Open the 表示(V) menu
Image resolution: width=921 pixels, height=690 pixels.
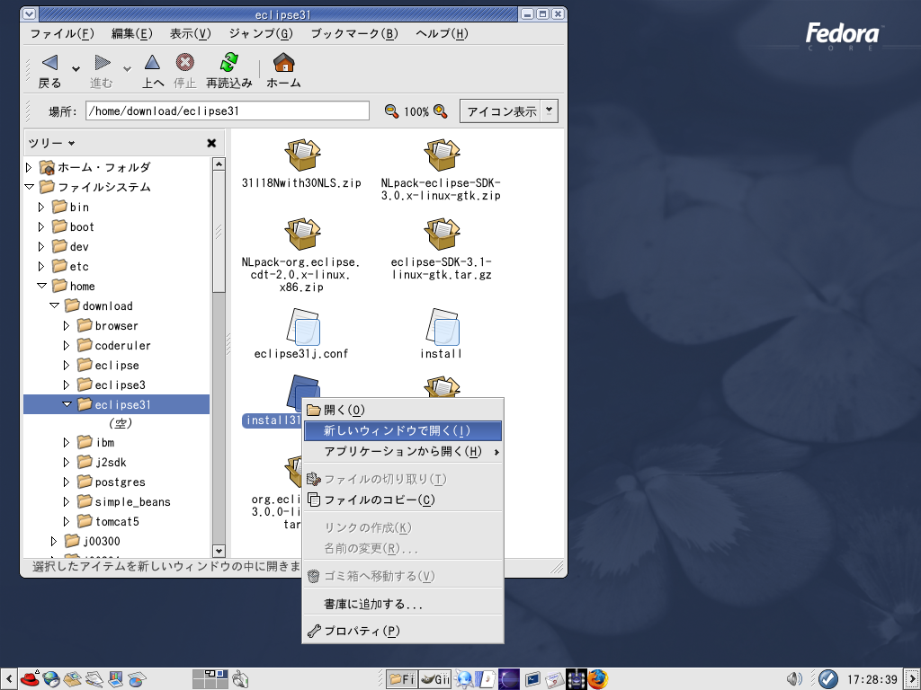(x=191, y=33)
